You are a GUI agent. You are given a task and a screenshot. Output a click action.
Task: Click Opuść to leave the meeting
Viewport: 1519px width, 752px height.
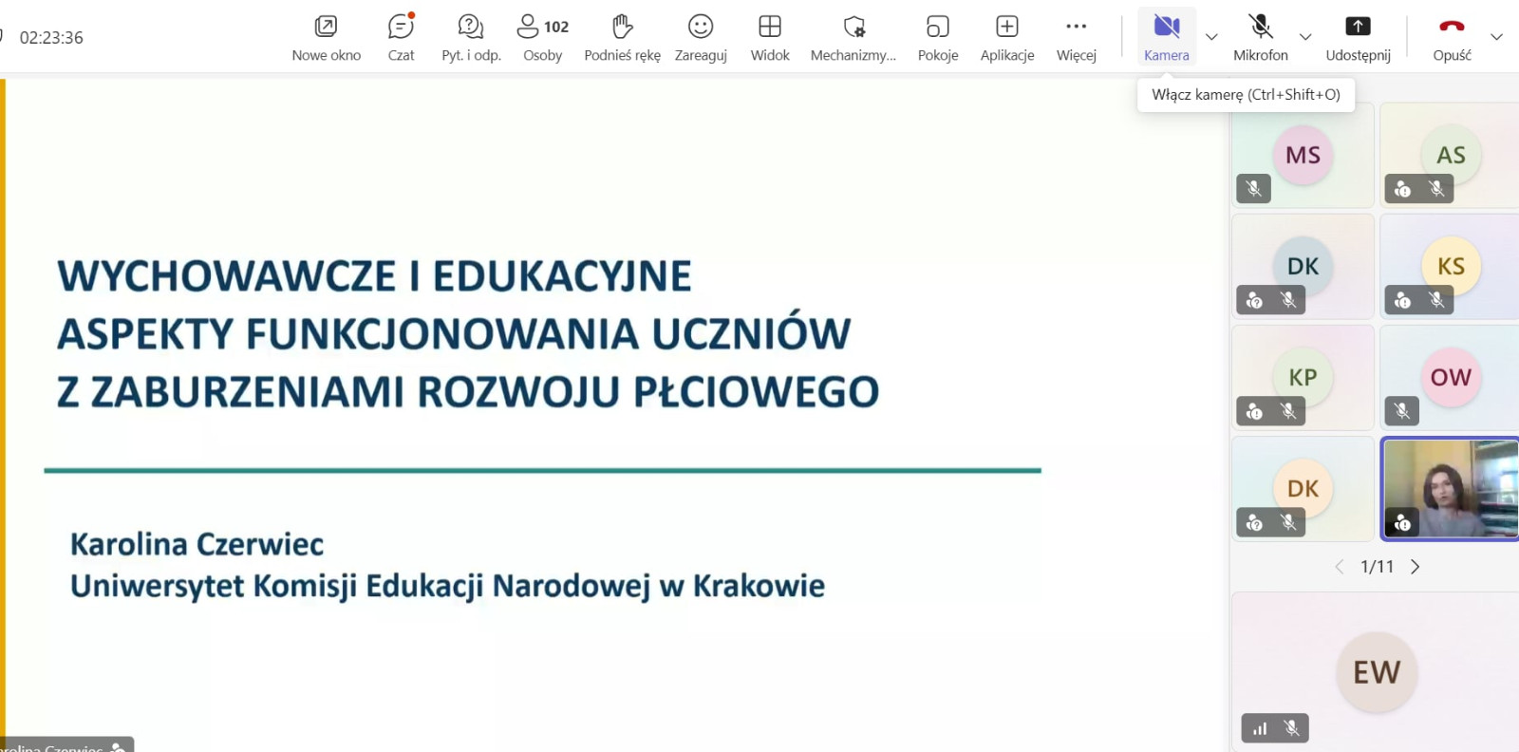pos(1452,37)
